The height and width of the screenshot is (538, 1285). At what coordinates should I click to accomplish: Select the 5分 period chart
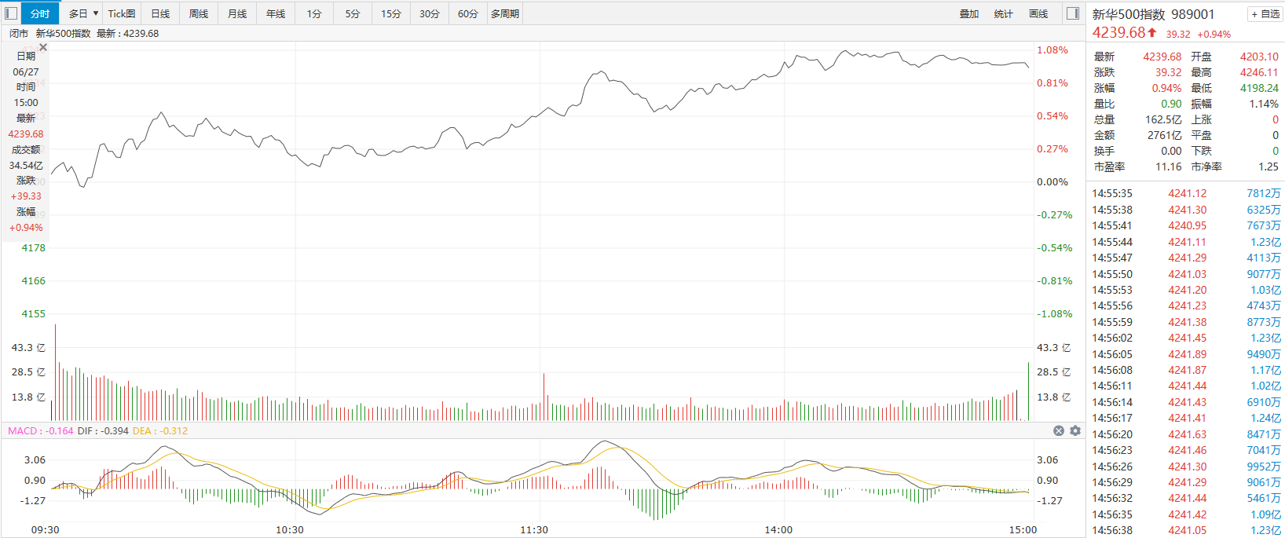[353, 13]
